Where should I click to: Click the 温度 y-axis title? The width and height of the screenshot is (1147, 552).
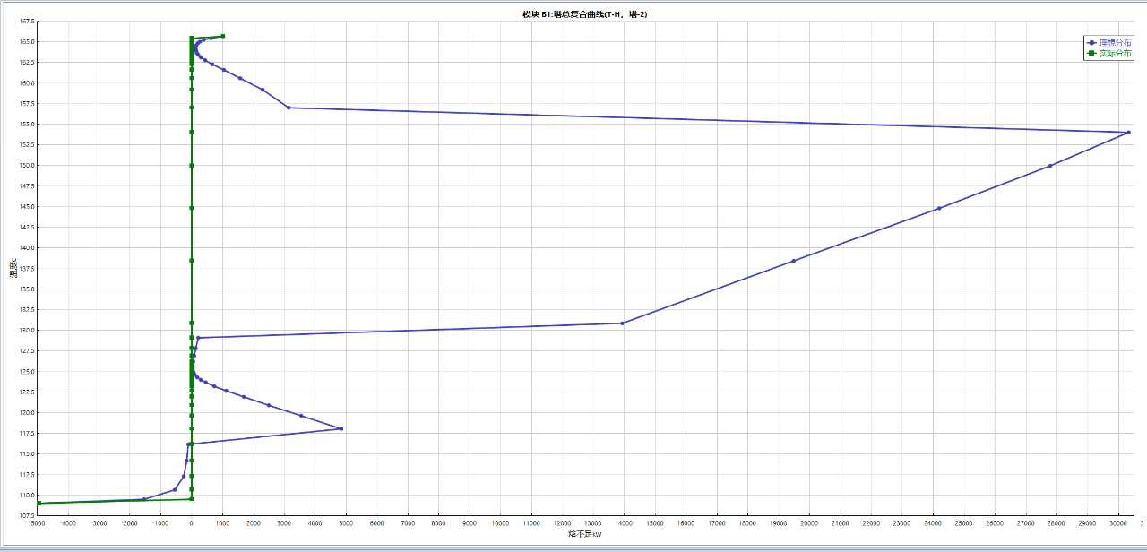(14, 268)
